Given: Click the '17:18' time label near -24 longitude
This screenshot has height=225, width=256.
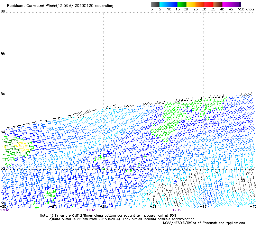Looking at the screenshot, I should coord(91,210).
